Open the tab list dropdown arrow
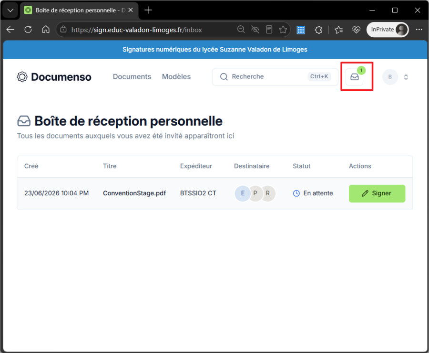Viewport: 429px width, 353px height. (x=10, y=11)
